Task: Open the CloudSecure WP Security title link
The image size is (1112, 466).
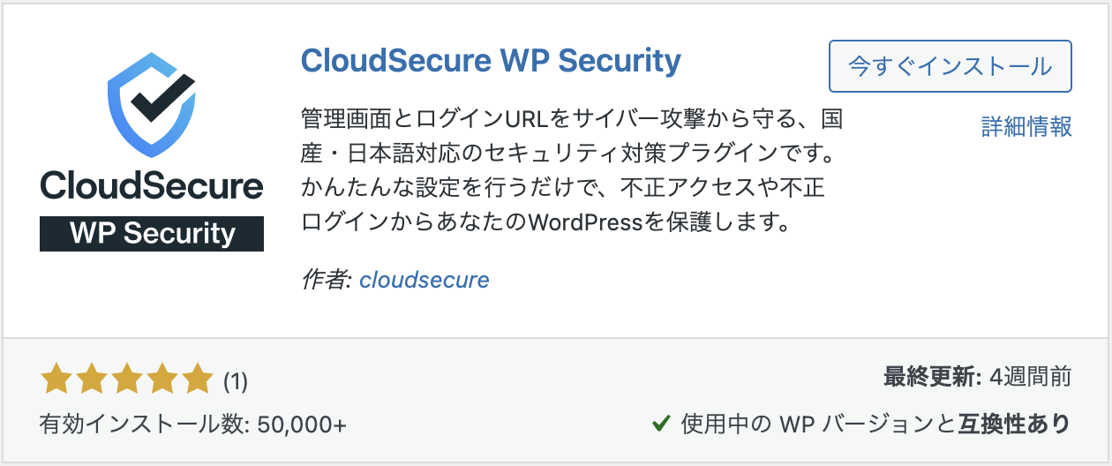Action: click(x=491, y=60)
